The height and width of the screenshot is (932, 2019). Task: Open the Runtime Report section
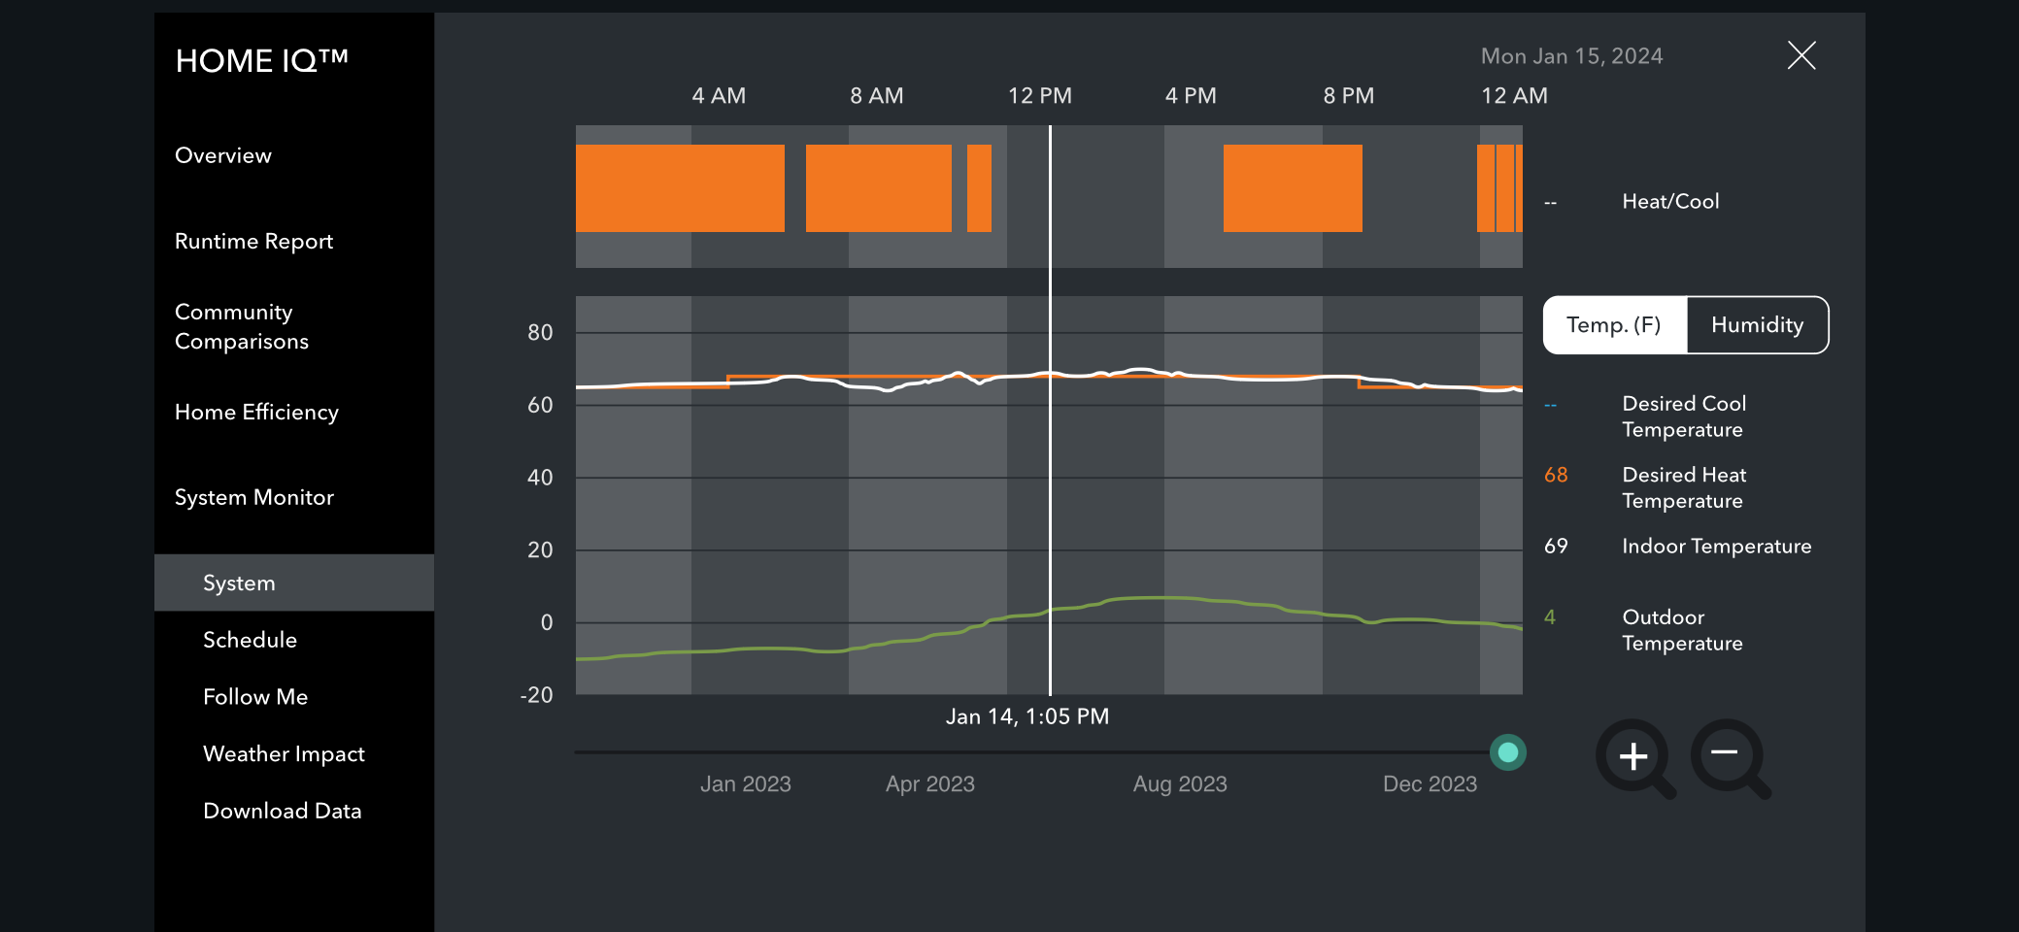[x=253, y=241]
